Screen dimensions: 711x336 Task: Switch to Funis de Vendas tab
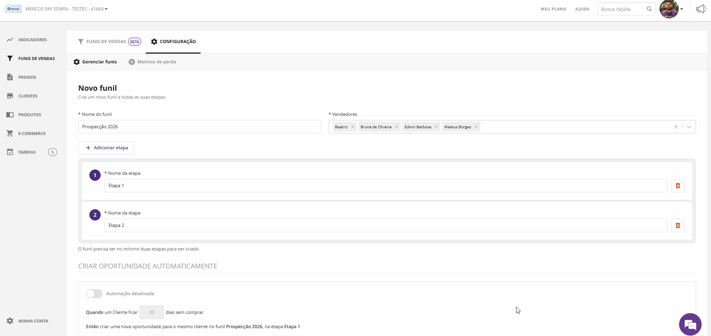(x=109, y=42)
